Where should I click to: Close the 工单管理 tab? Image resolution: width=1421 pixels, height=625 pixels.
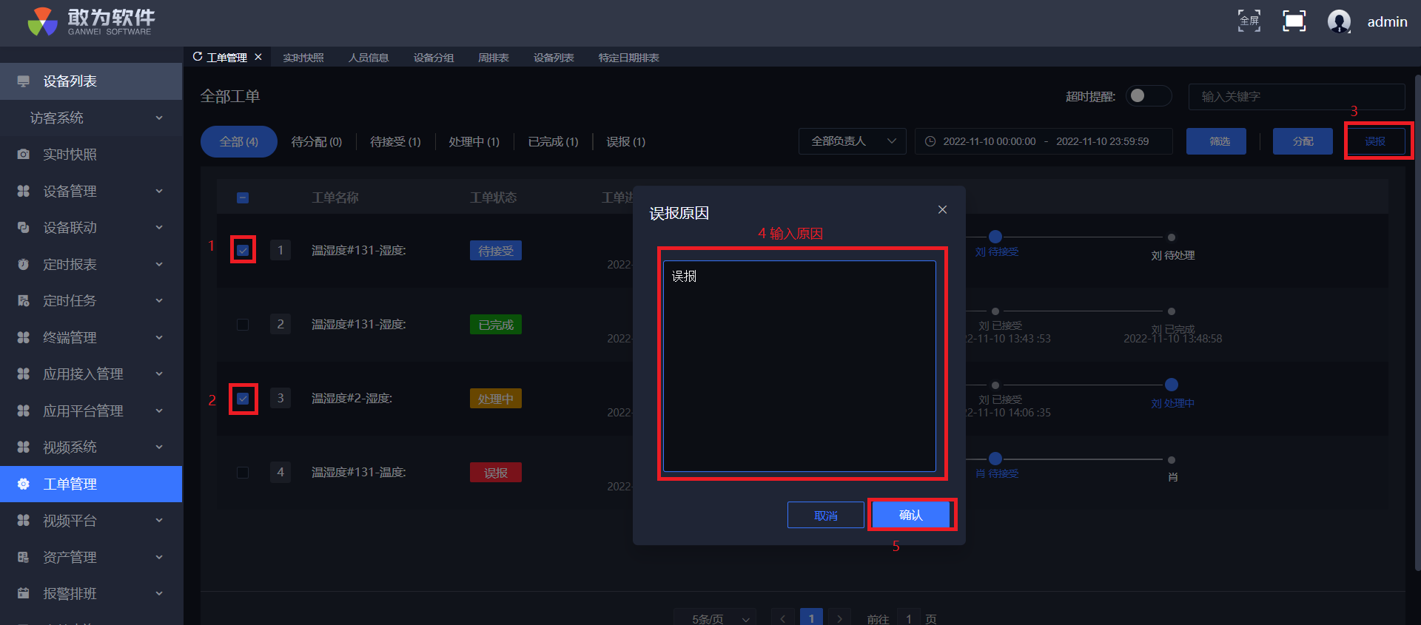(x=258, y=57)
